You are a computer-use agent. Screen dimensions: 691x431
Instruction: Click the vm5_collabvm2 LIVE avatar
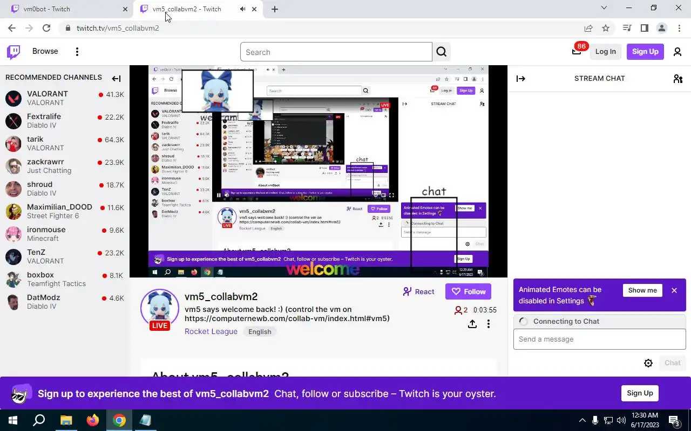(x=160, y=310)
